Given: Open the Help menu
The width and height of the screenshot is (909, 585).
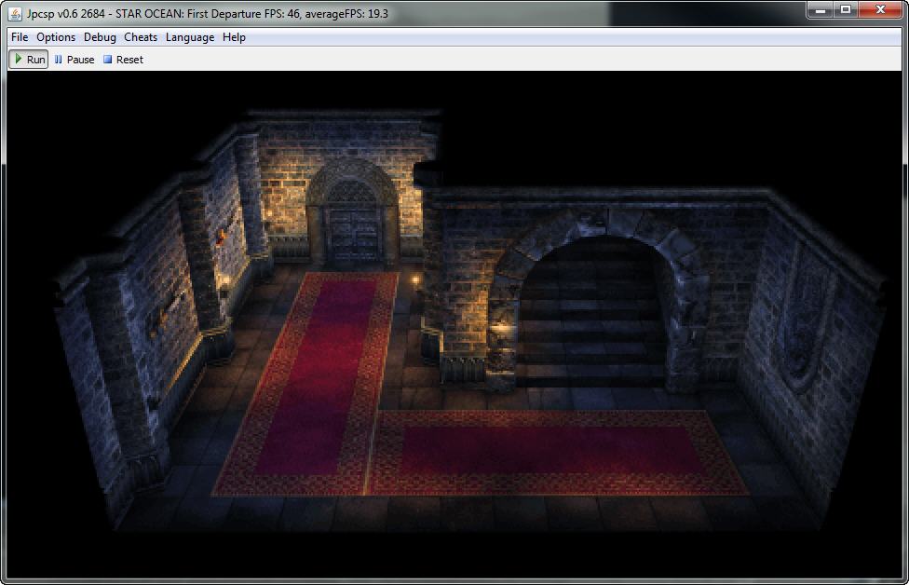Looking at the screenshot, I should tap(234, 37).
